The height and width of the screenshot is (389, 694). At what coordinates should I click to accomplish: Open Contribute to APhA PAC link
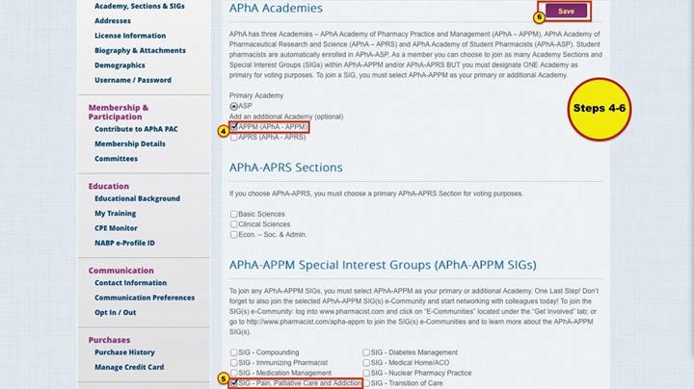click(136, 129)
